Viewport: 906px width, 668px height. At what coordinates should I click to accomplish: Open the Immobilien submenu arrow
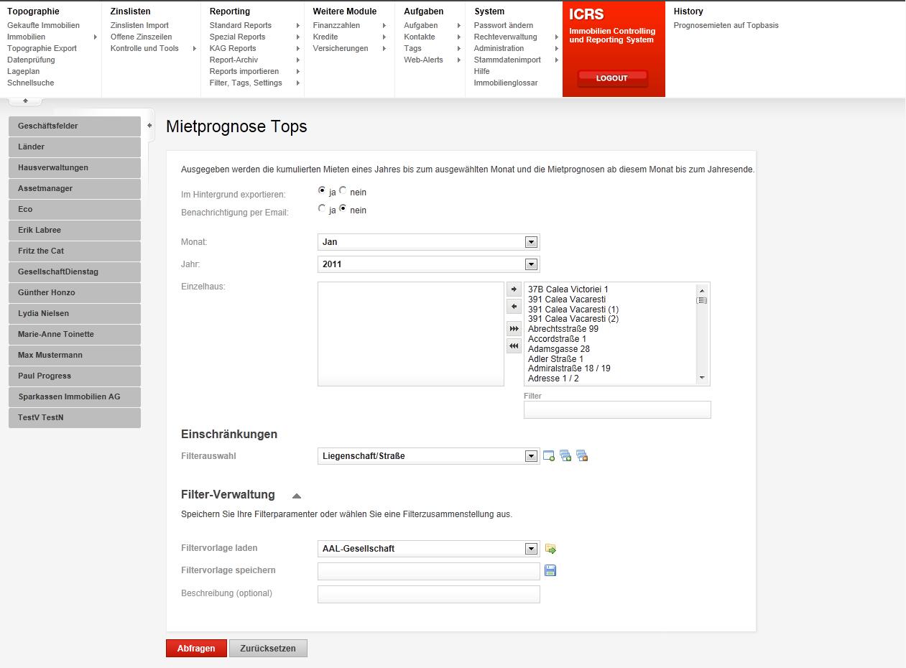point(96,37)
